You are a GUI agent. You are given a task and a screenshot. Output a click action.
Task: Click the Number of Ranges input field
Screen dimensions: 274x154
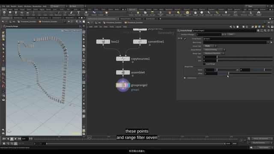[x=209, y=34]
